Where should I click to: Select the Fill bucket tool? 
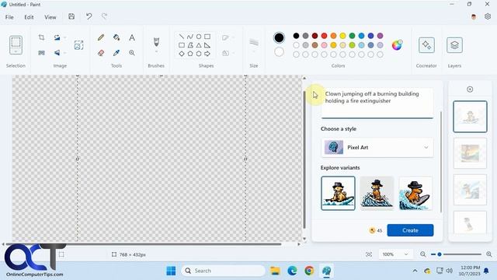pyautogui.click(x=116, y=37)
